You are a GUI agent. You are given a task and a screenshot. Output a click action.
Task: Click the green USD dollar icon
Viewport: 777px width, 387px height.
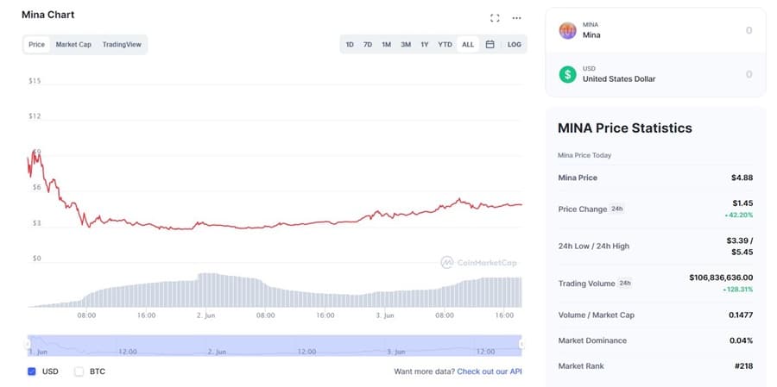[x=567, y=74]
